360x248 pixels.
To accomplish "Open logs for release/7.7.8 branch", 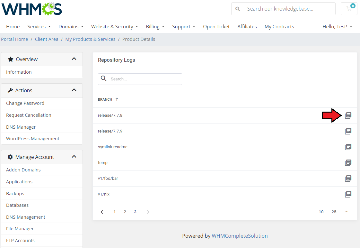I will coord(348,115).
